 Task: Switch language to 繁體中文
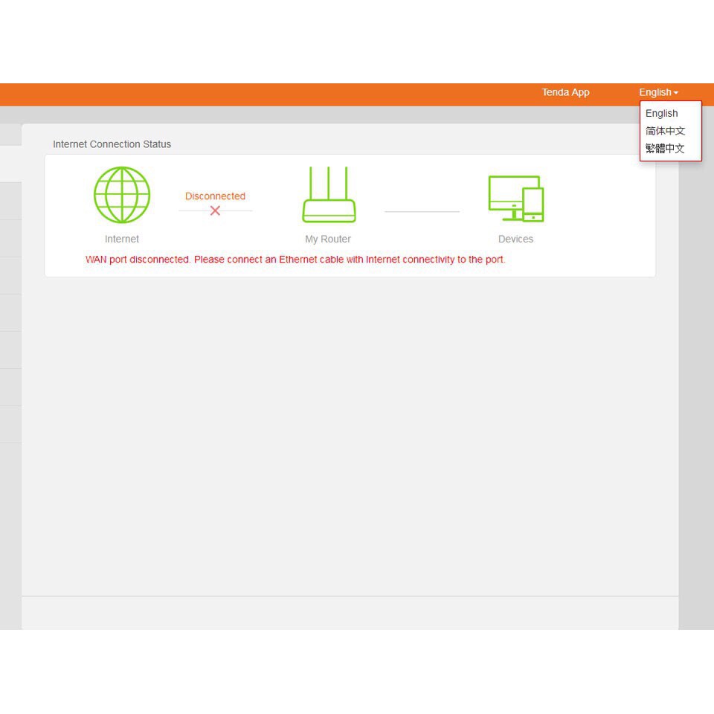tap(665, 149)
